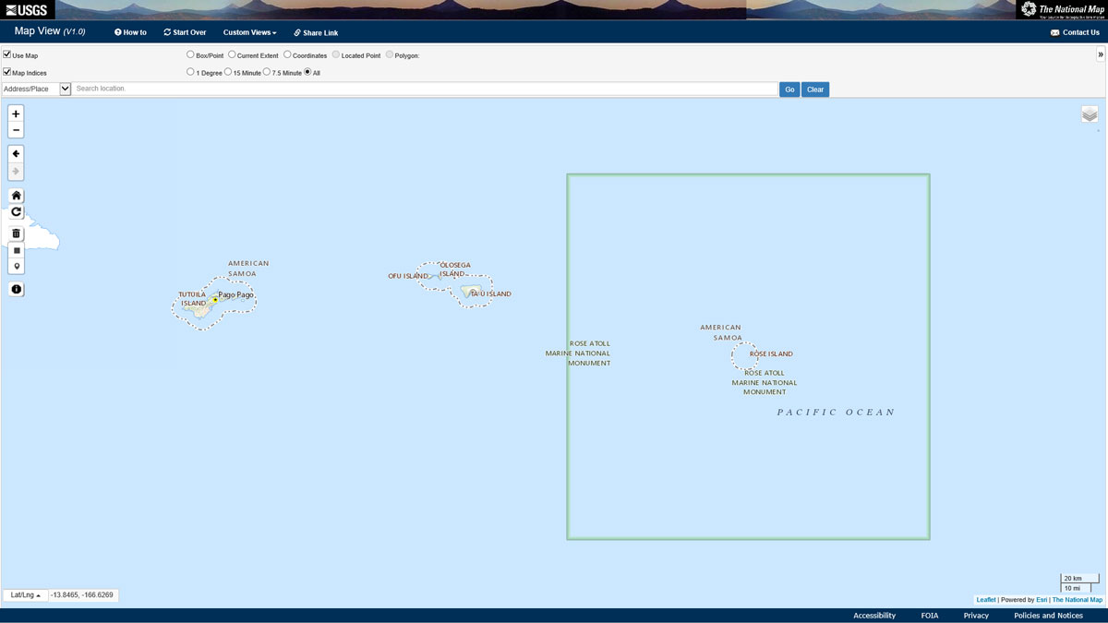The height and width of the screenshot is (623, 1108).
Task: Select the Box/Point radio option
Action: click(x=191, y=55)
